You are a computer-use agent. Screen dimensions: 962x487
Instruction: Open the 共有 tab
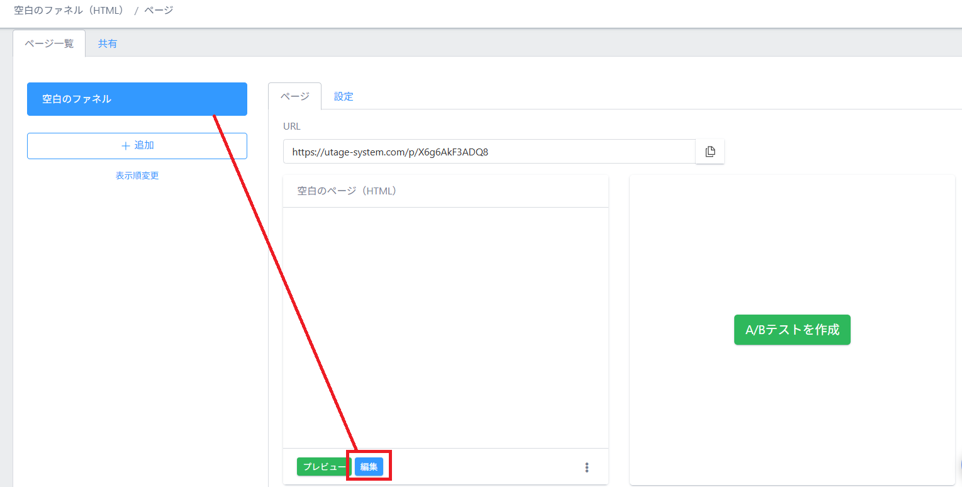[x=108, y=43]
